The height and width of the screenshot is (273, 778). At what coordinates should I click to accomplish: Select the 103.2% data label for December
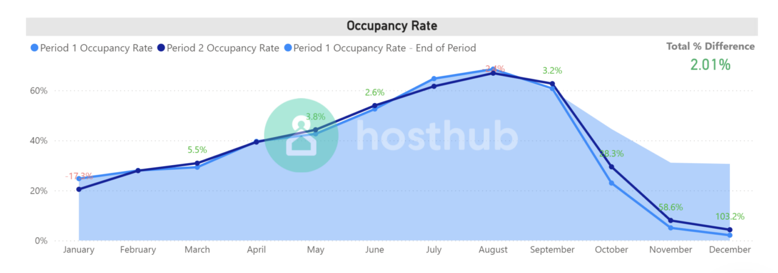[730, 217]
